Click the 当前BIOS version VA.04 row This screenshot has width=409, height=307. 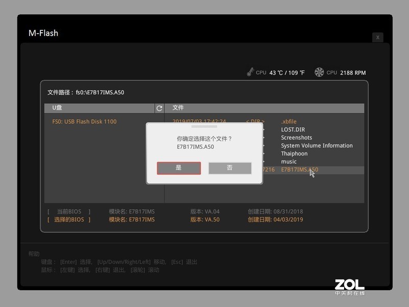tap(206, 211)
